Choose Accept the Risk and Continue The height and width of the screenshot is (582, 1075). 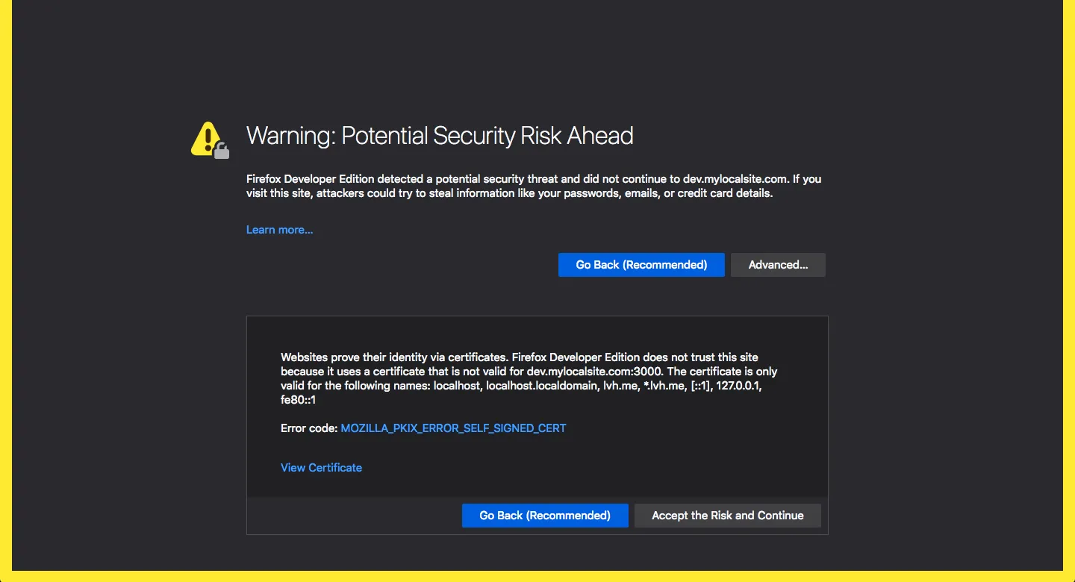click(x=727, y=516)
